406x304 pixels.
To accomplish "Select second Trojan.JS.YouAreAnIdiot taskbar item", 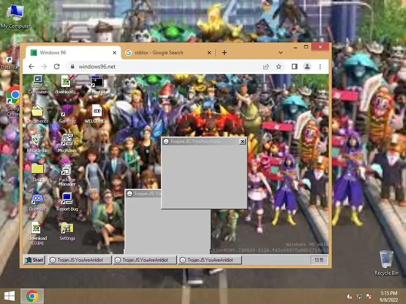I will tap(144, 260).
